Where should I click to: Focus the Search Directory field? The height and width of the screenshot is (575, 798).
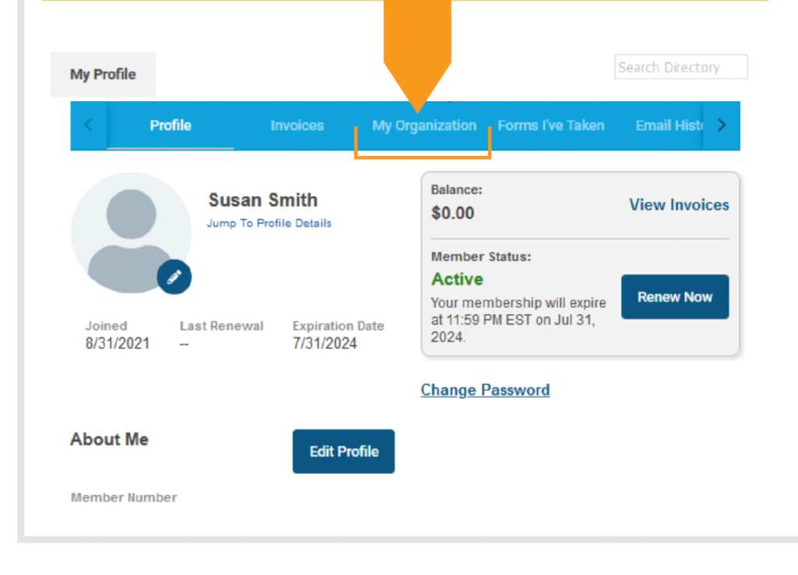680,67
